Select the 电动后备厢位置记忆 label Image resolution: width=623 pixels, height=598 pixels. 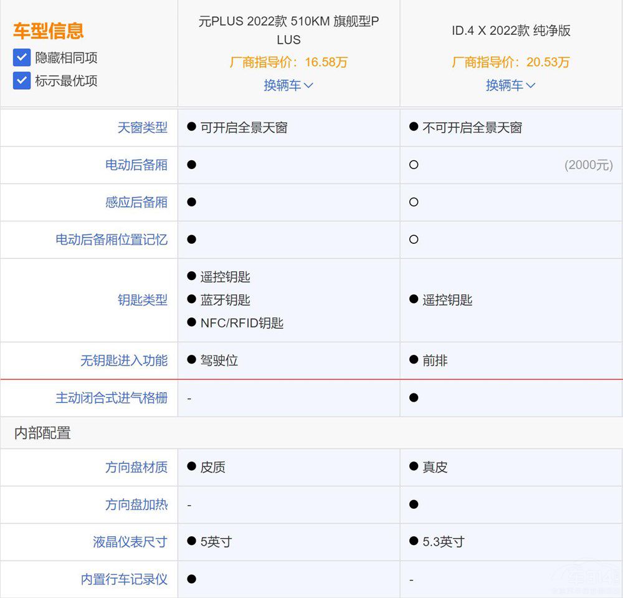click(112, 240)
